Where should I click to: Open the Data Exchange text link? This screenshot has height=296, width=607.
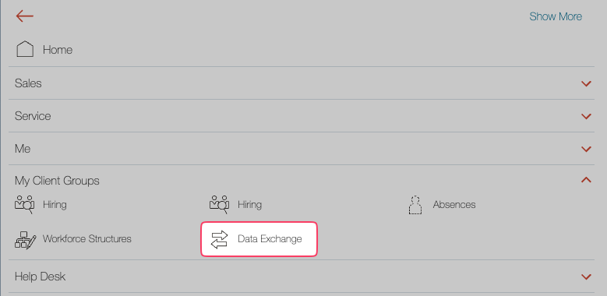270,238
